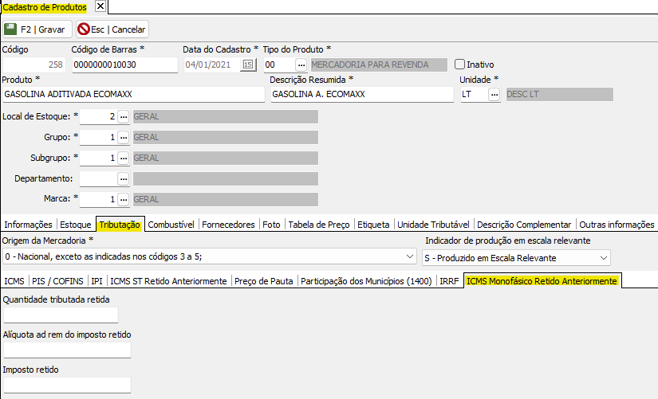Focus the Código de Barras input field

(124, 65)
